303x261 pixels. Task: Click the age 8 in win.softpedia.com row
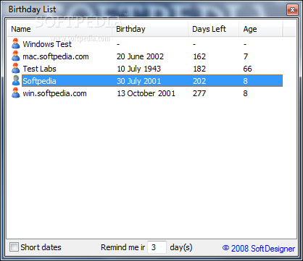(245, 93)
